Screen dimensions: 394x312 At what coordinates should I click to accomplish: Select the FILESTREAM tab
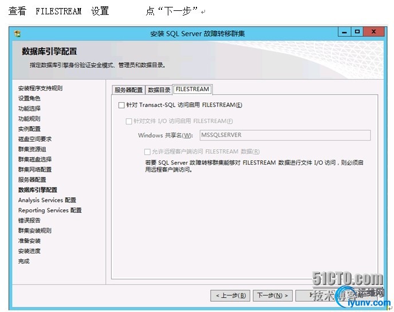pos(192,89)
